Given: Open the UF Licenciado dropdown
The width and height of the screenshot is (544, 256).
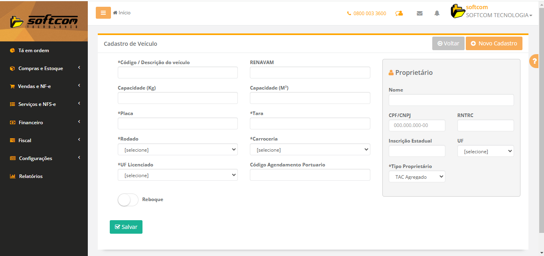Looking at the screenshot, I should (178, 175).
